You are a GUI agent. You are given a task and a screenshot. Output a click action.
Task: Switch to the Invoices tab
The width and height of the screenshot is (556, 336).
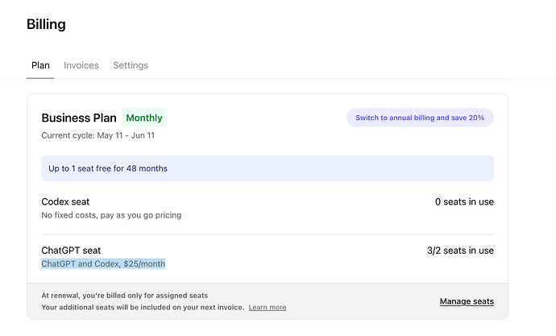(x=81, y=65)
